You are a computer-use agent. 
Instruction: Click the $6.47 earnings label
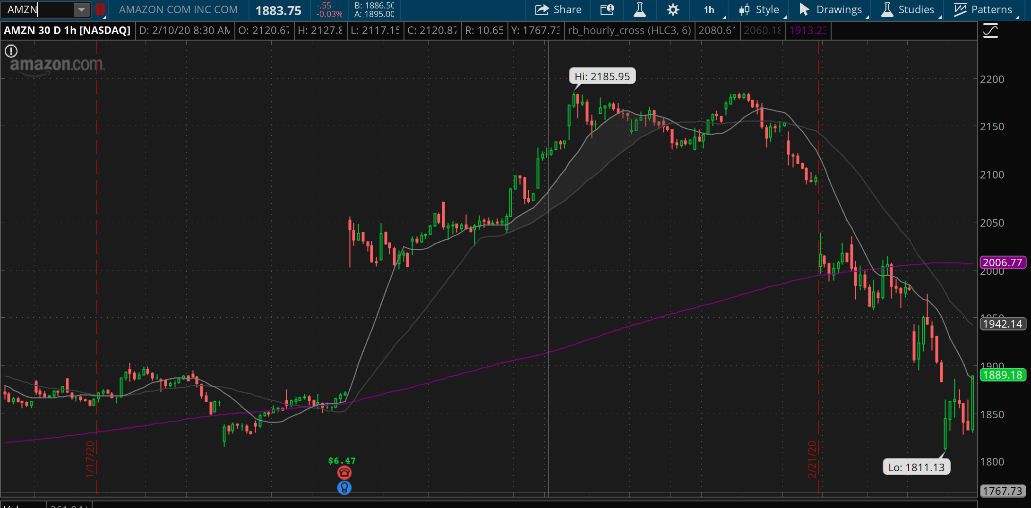(342, 461)
